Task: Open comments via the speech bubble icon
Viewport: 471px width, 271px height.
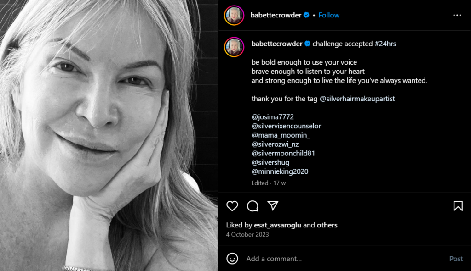Action: click(252, 206)
